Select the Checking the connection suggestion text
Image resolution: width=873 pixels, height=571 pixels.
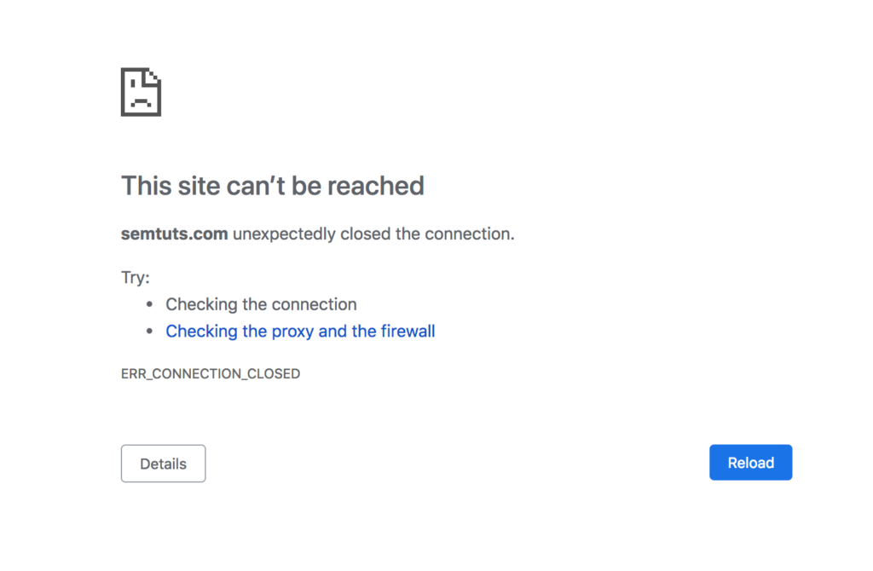tap(261, 304)
